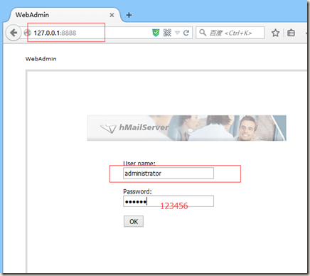Screen dimensions: 310x276
Task: Reload the page with refresh icon
Action: click(x=186, y=33)
